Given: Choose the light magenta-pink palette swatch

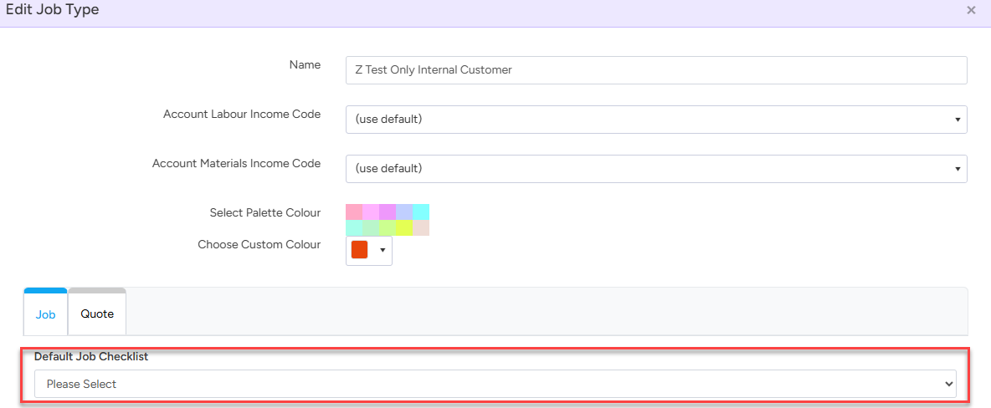Looking at the screenshot, I should click(x=371, y=212).
